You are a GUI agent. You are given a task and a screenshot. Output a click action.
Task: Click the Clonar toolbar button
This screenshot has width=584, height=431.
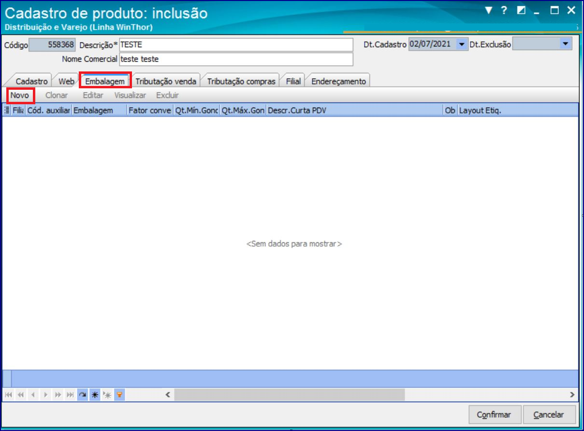57,96
